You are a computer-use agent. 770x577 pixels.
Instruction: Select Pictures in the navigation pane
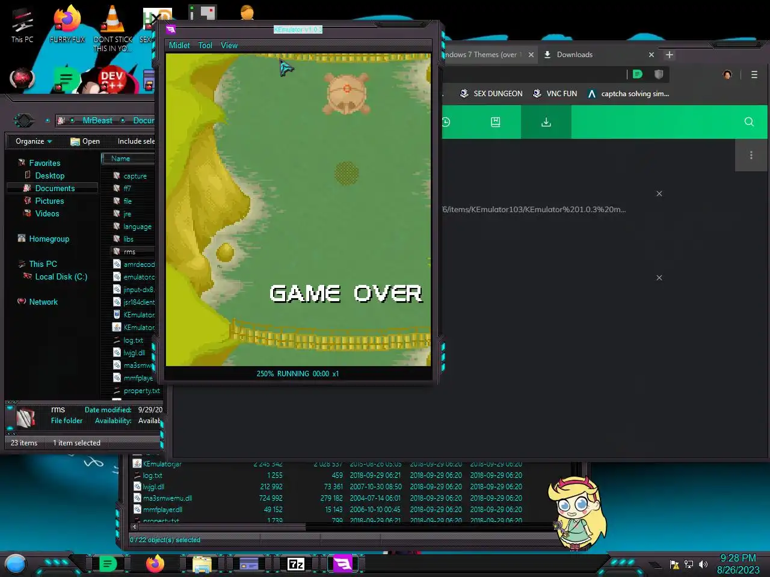coord(49,201)
